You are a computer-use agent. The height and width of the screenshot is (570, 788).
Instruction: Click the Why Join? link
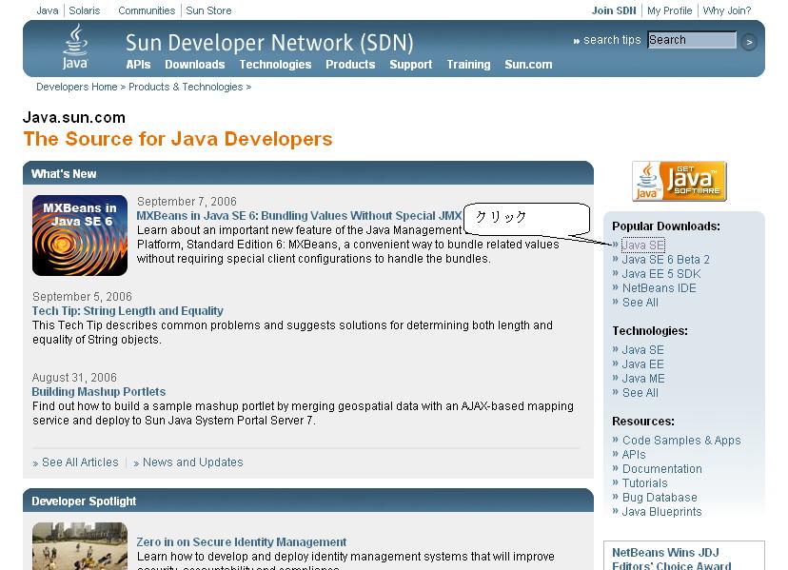tap(727, 10)
